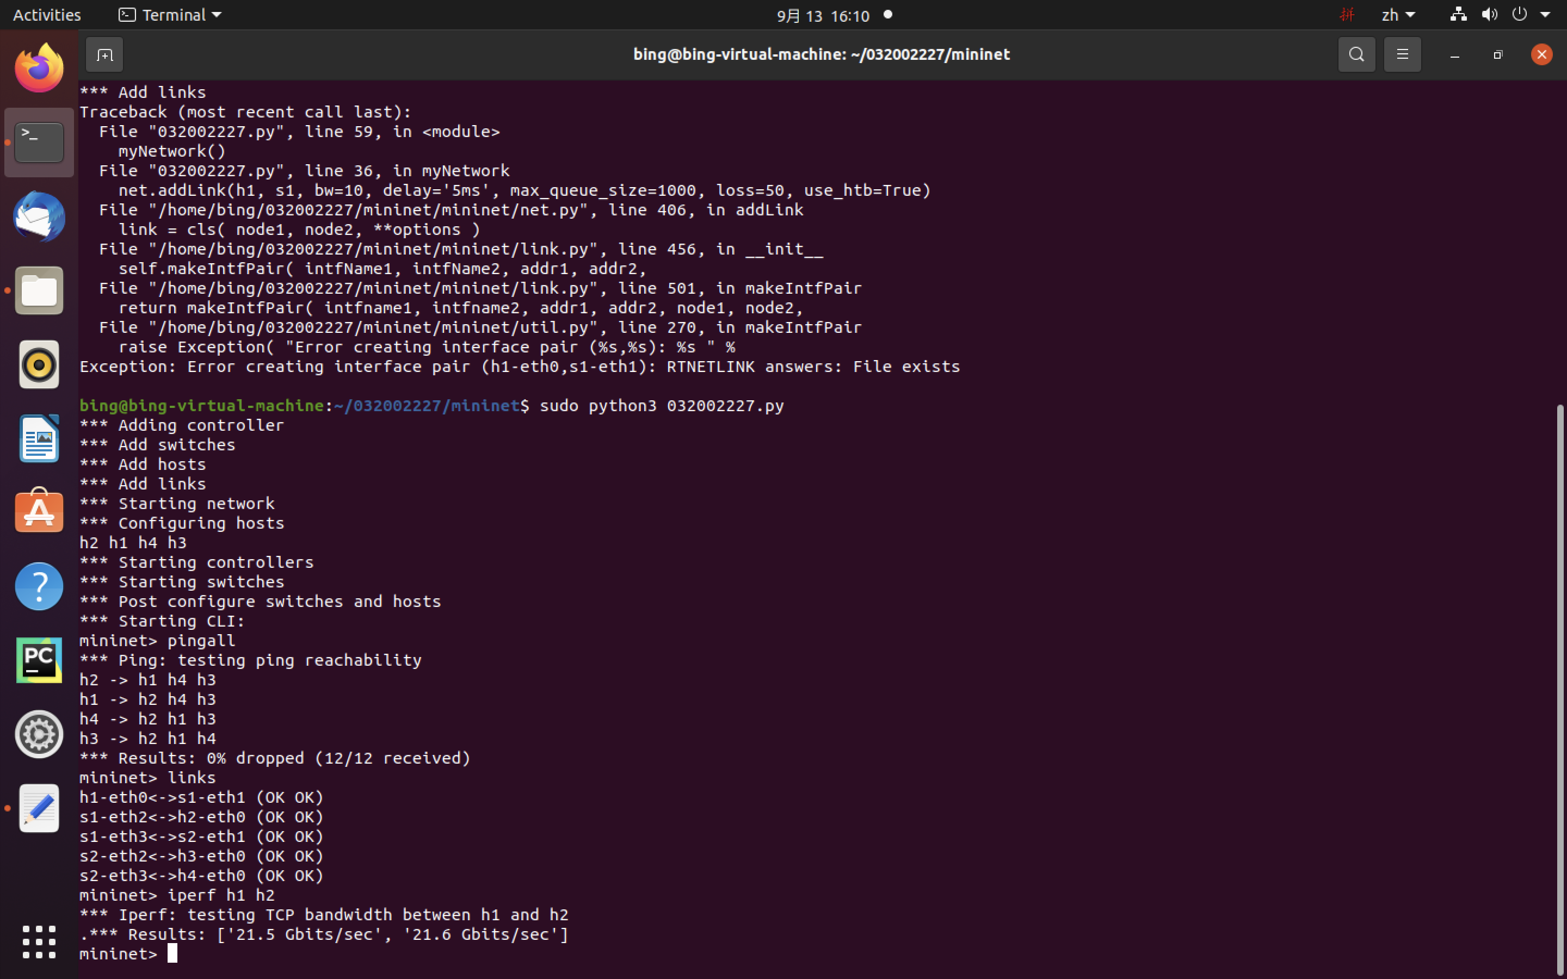This screenshot has height=979, width=1567.
Task: Open the Activities overview
Action: coord(47,15)
